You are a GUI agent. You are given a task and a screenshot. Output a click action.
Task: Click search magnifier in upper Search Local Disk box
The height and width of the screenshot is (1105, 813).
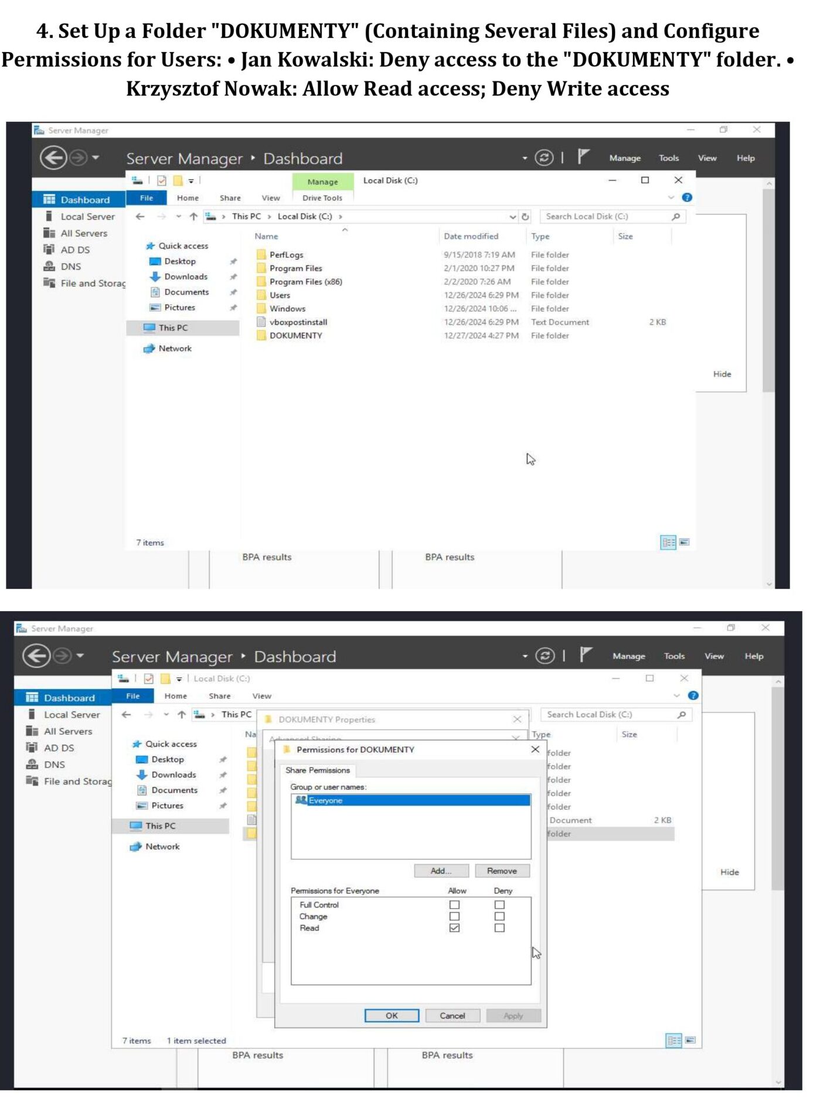pyautogui.click(x=676, y=217)
